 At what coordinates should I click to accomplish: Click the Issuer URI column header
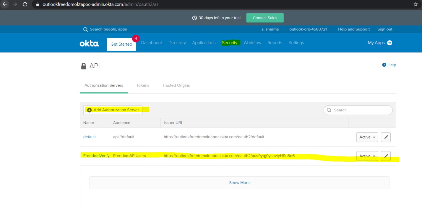point(173,123)
